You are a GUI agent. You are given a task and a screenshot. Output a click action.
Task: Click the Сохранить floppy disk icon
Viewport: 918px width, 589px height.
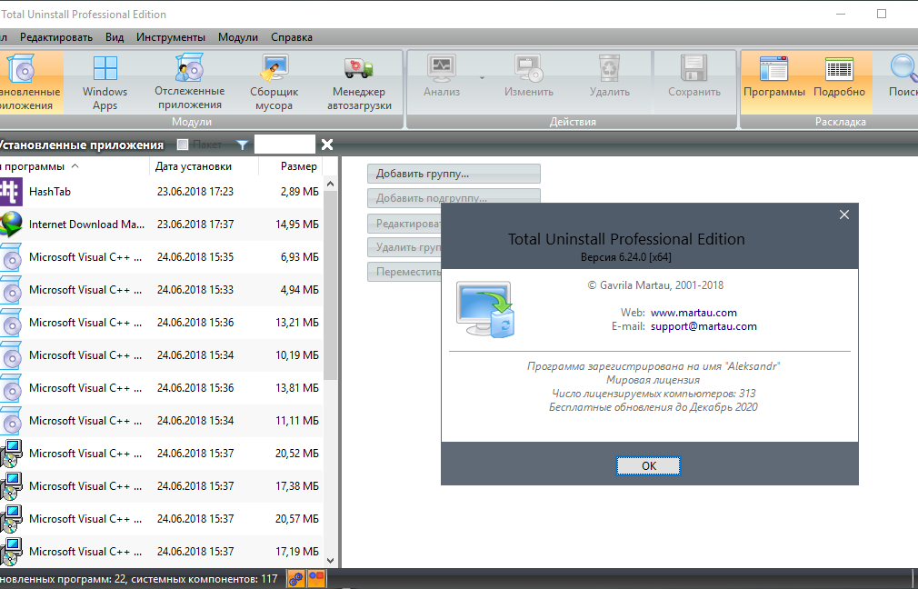coord(694,68)
